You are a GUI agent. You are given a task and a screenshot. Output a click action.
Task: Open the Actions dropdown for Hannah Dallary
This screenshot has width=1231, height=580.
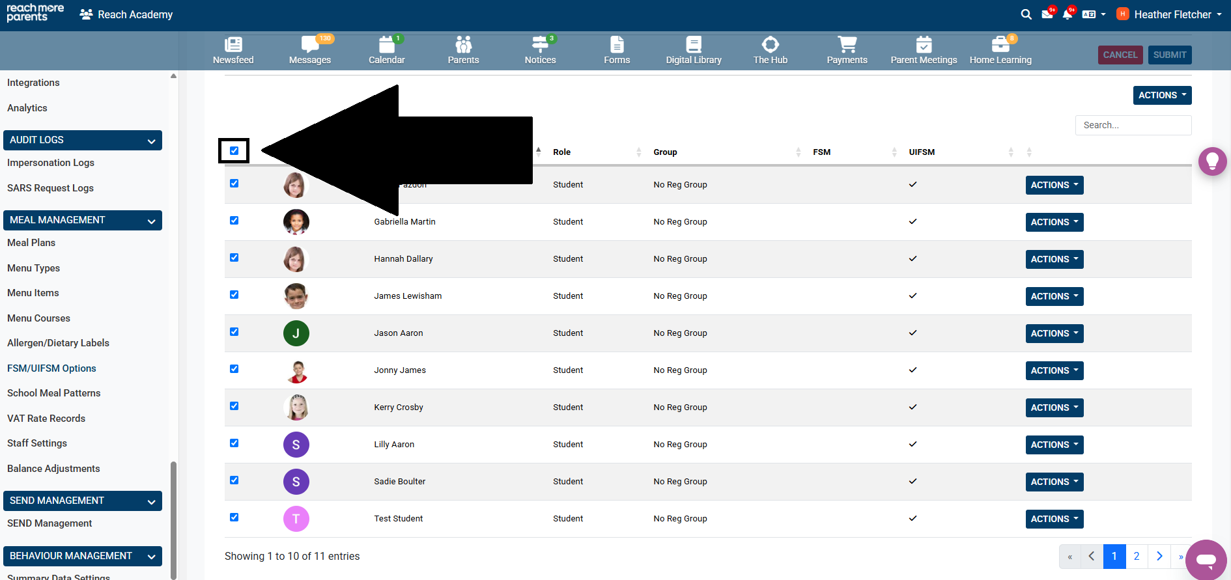pos(1054,259)
